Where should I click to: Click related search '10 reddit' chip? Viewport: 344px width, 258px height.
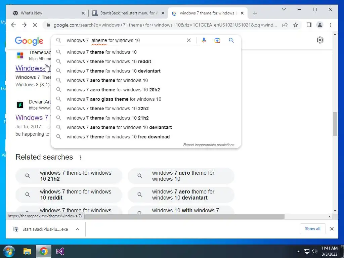coord(69,195)
